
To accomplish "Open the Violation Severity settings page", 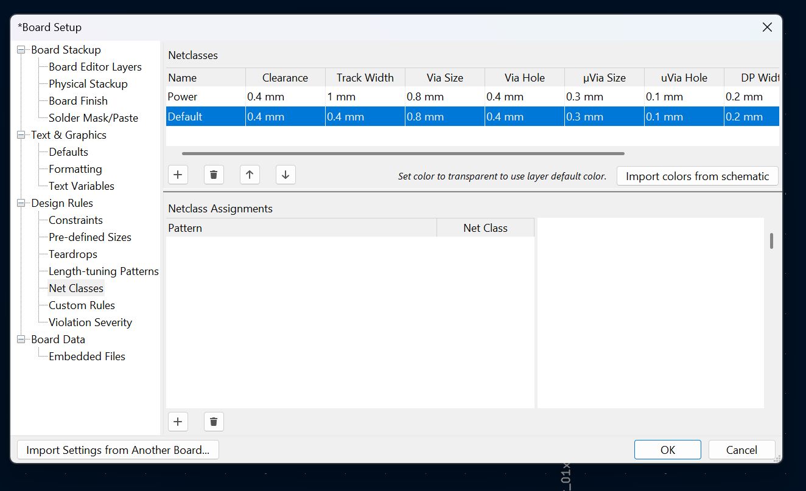I will [x=90, y=322].
